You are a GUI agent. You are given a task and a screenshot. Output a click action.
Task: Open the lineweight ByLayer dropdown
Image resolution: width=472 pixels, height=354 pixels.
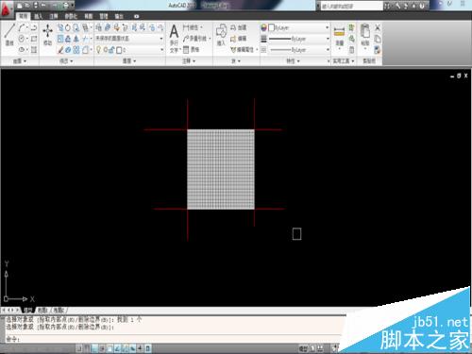coord(298,39)
